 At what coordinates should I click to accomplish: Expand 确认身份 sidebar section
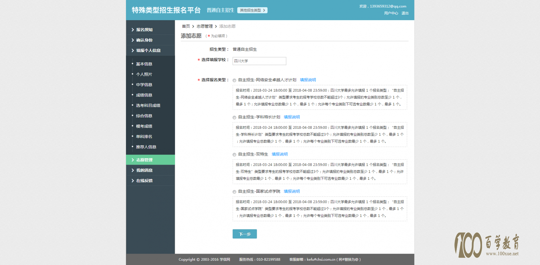(150, 40)
